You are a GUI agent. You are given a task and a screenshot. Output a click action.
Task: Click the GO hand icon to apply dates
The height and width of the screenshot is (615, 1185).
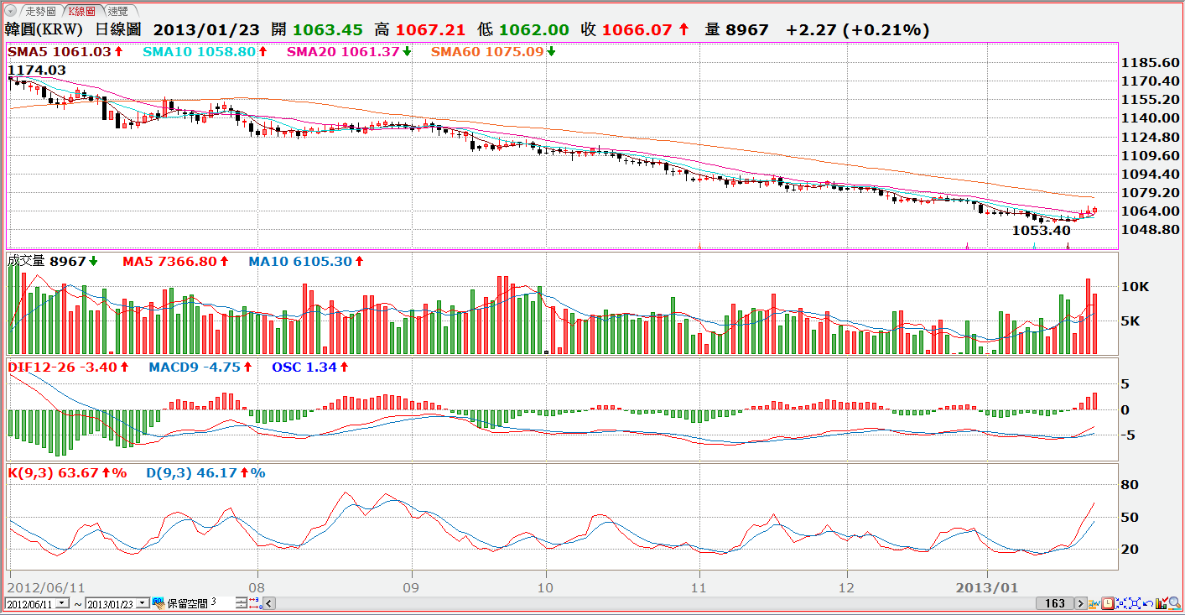159,603
